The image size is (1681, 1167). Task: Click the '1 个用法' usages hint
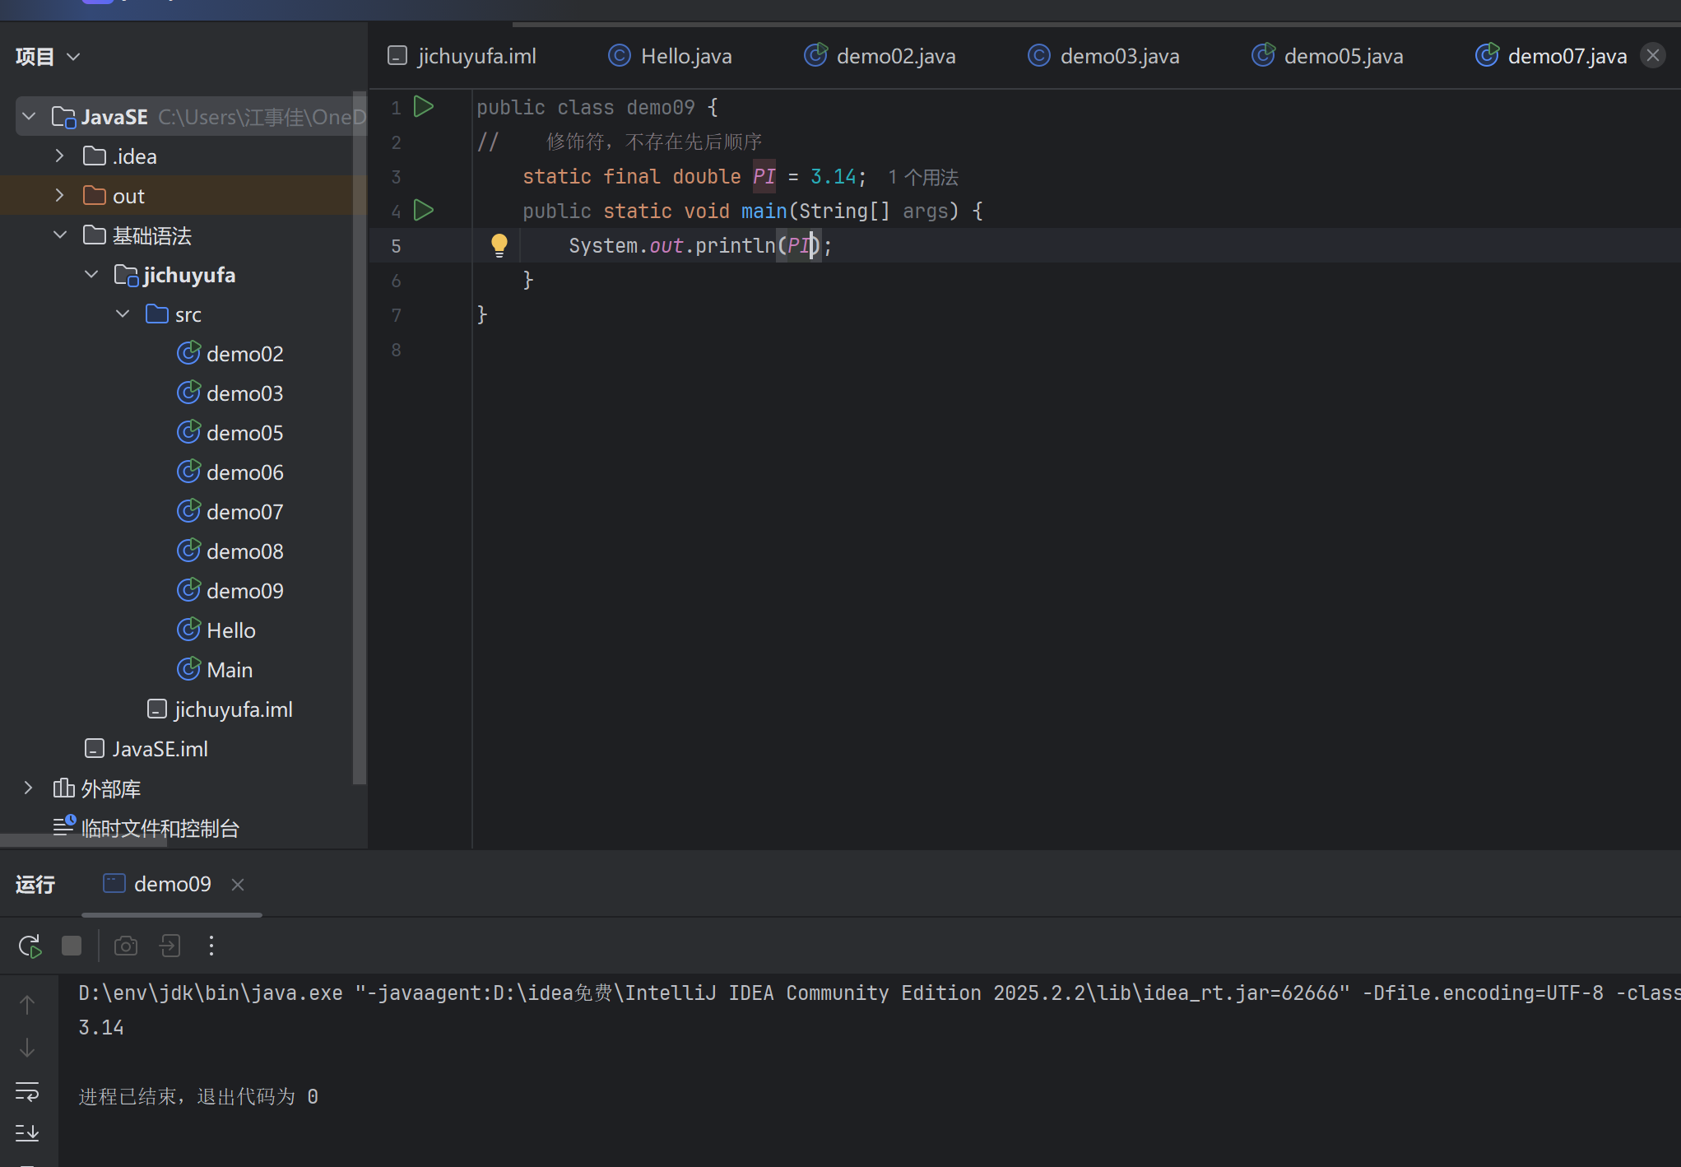(x=923, y=177)
